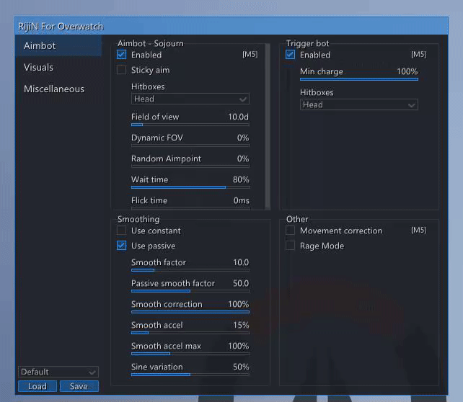Click the Dynamic FOV slider
The height and width of the screenshot is (402, 463).
(x=190, y=146)
